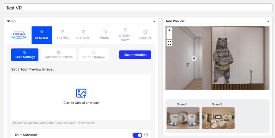Click the arrow hotspot in preview
This screenshot has height=138, width=275.
194,59
